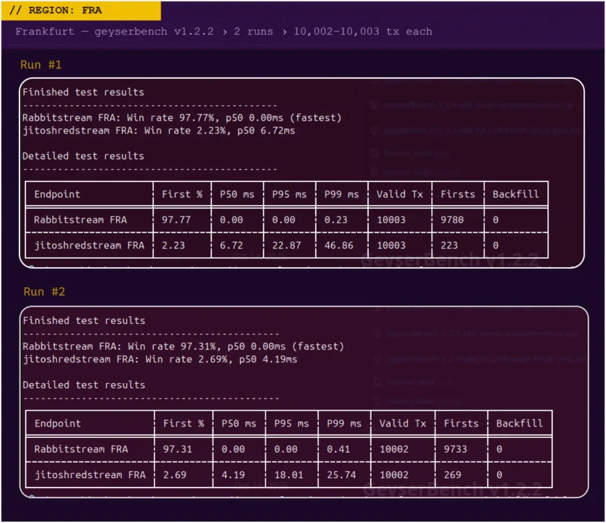
Task: Click the 'P95 ms' header in Run #2 table
Action: tap(291, 423)
